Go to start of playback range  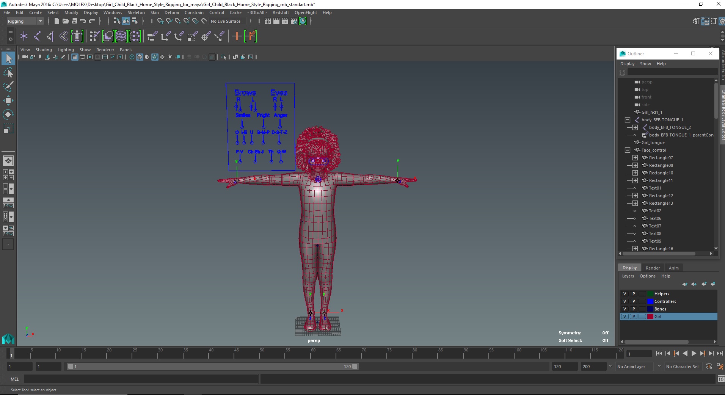tap(659, 353)
